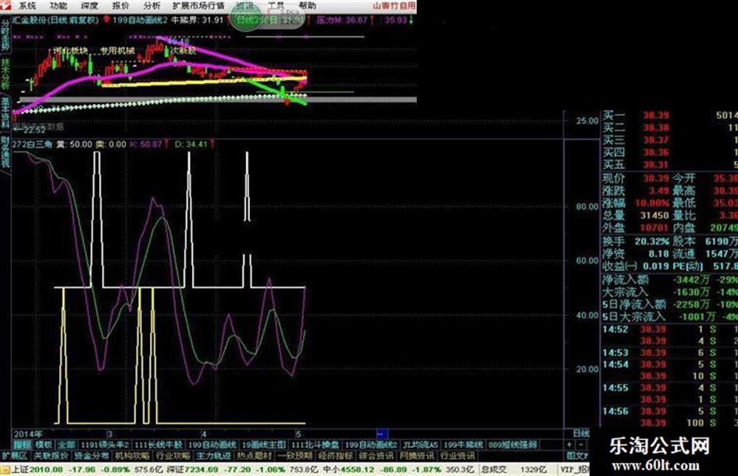Open the 网摘资讯 tab
The height and width of the screenshot is (476, 738).
point(417,456)
